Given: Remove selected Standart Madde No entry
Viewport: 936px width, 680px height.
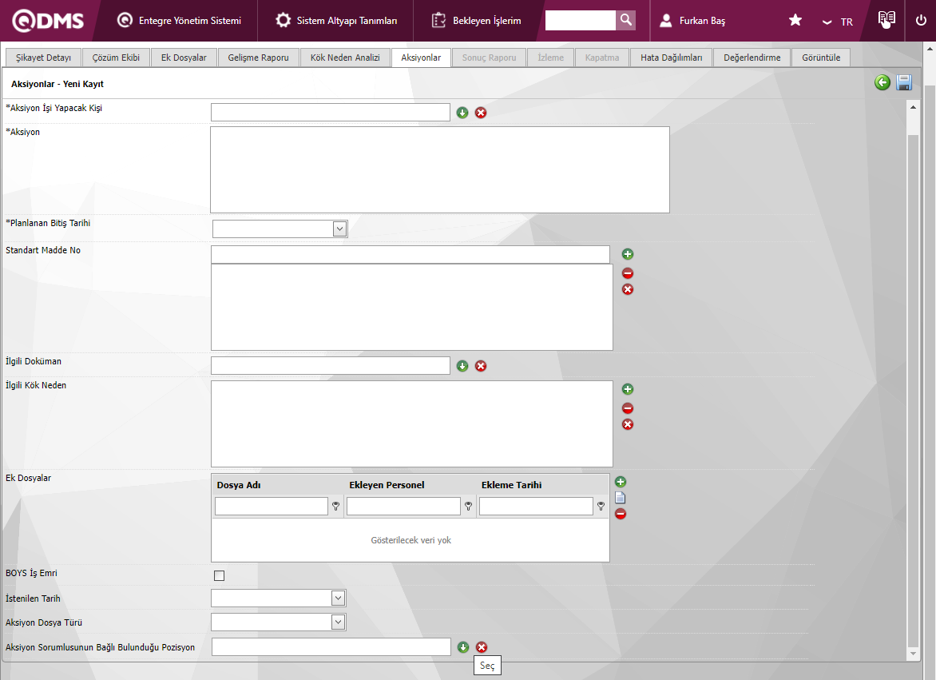Looking at the screenshot, I should coord(628,273).
